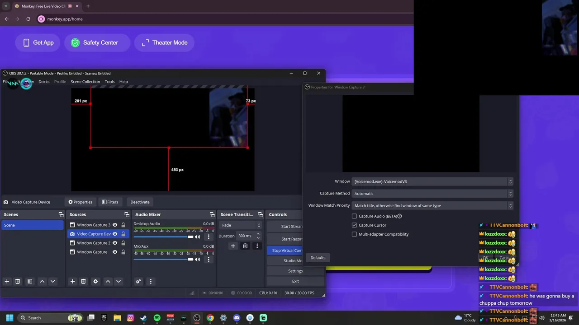Image resolution: width=579 pixels, height=325 pixels.
Task: Adjust the Duration 300 ms stepper
Action: pos(258,236)
